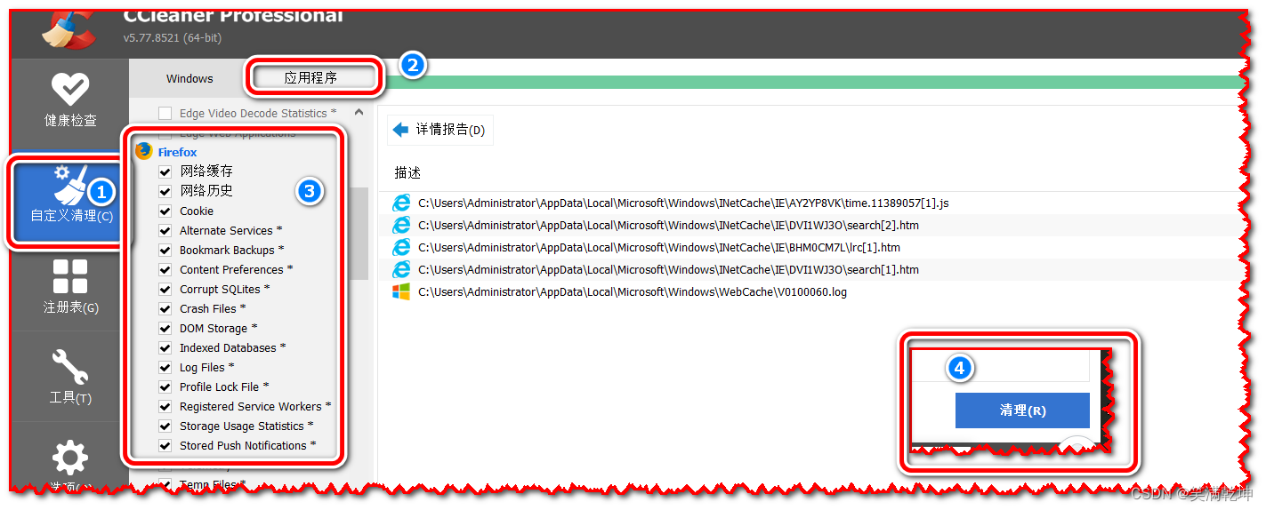Viewport: 1266px width, 510px height.
Task: Open the Registry (注册表) section
Action: (70, 286)
